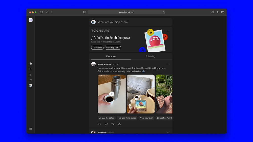The height and width of the screenshot is (142, 253).
Task: Open See Jon's recipe chip
Action: [127, 118]
